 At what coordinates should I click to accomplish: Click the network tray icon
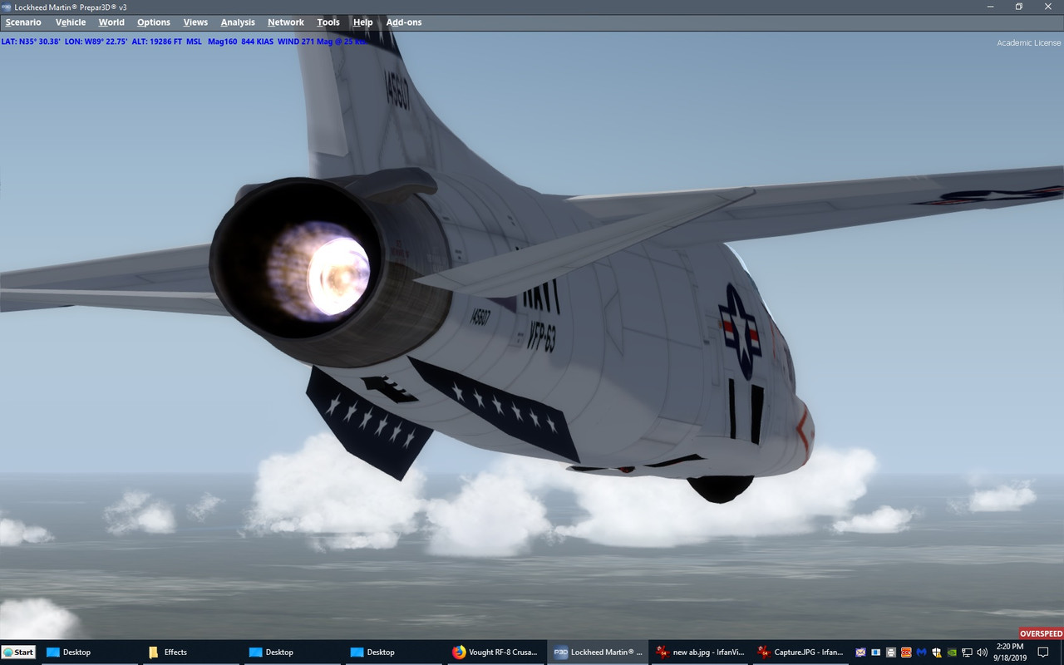pos(967,653)
